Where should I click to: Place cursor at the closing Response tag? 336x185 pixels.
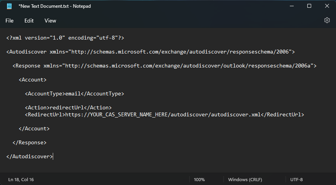point(29,142)
